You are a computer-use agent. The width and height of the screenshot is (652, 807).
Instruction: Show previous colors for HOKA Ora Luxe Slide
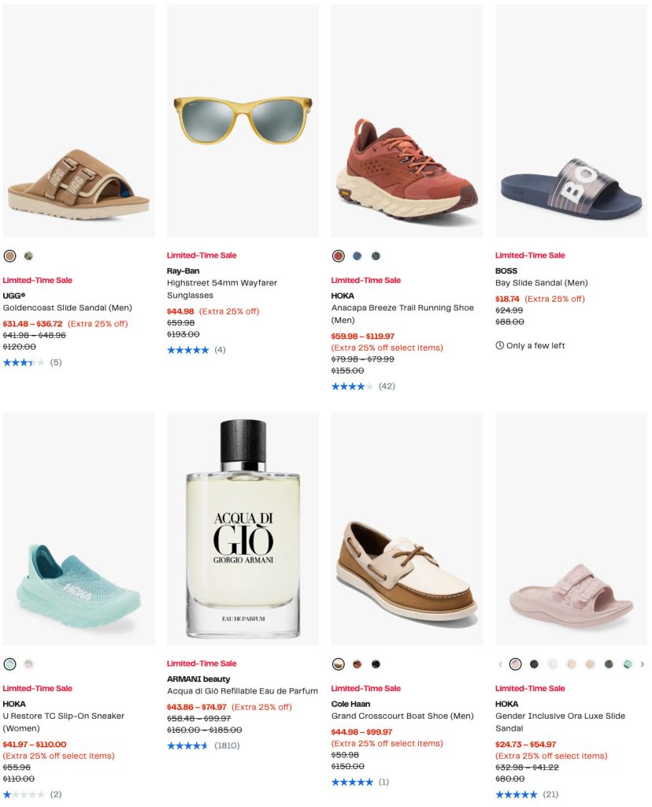coord(500,664)
